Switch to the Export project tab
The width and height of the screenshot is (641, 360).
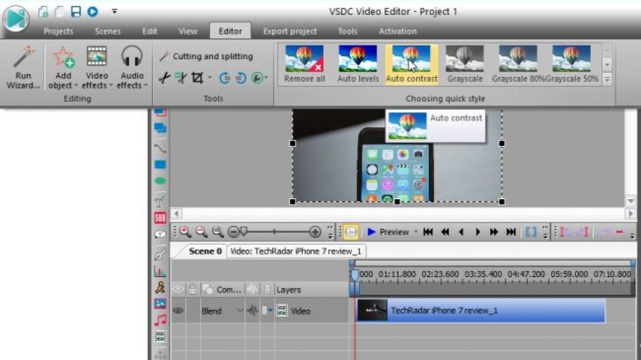(x=290, y=31)
